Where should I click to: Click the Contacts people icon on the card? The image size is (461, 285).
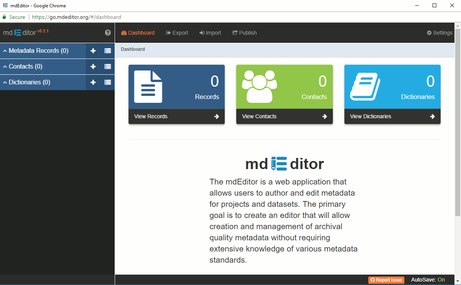click(x=259, y=87)
